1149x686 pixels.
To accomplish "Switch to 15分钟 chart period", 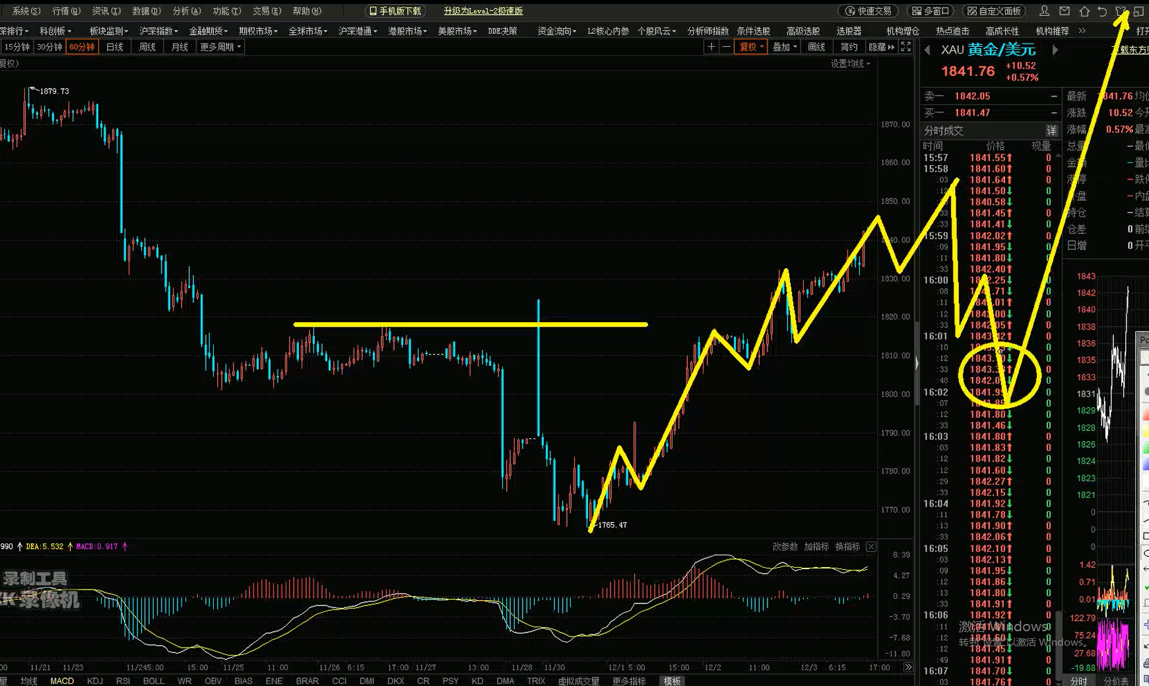I will 16,47.
